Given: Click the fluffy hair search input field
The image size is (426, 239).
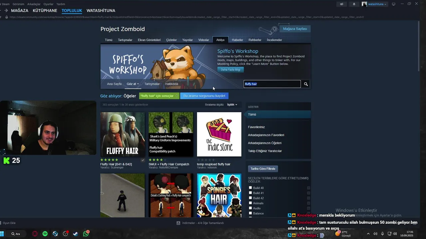Looking at the screenshot, I should pyautogui.click(x=272, y=84).
